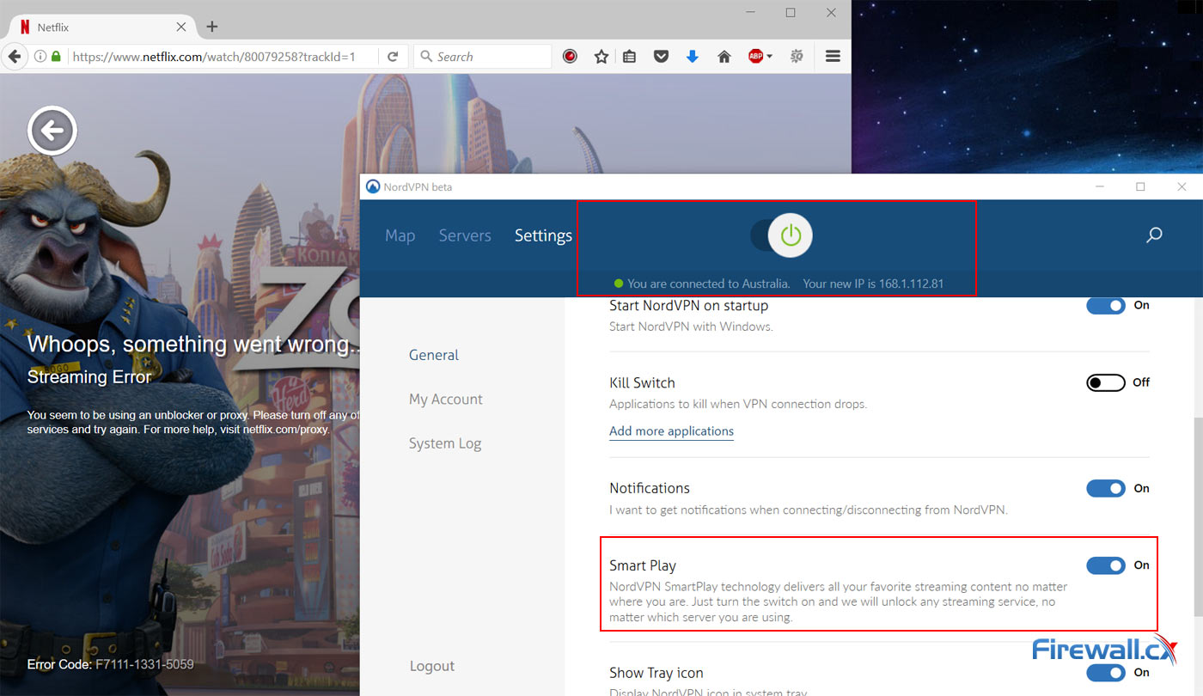The height and width of the screenshot is (696, 1203).
Task: Go back using Netflix player arrow
Action: pos(52,131)
